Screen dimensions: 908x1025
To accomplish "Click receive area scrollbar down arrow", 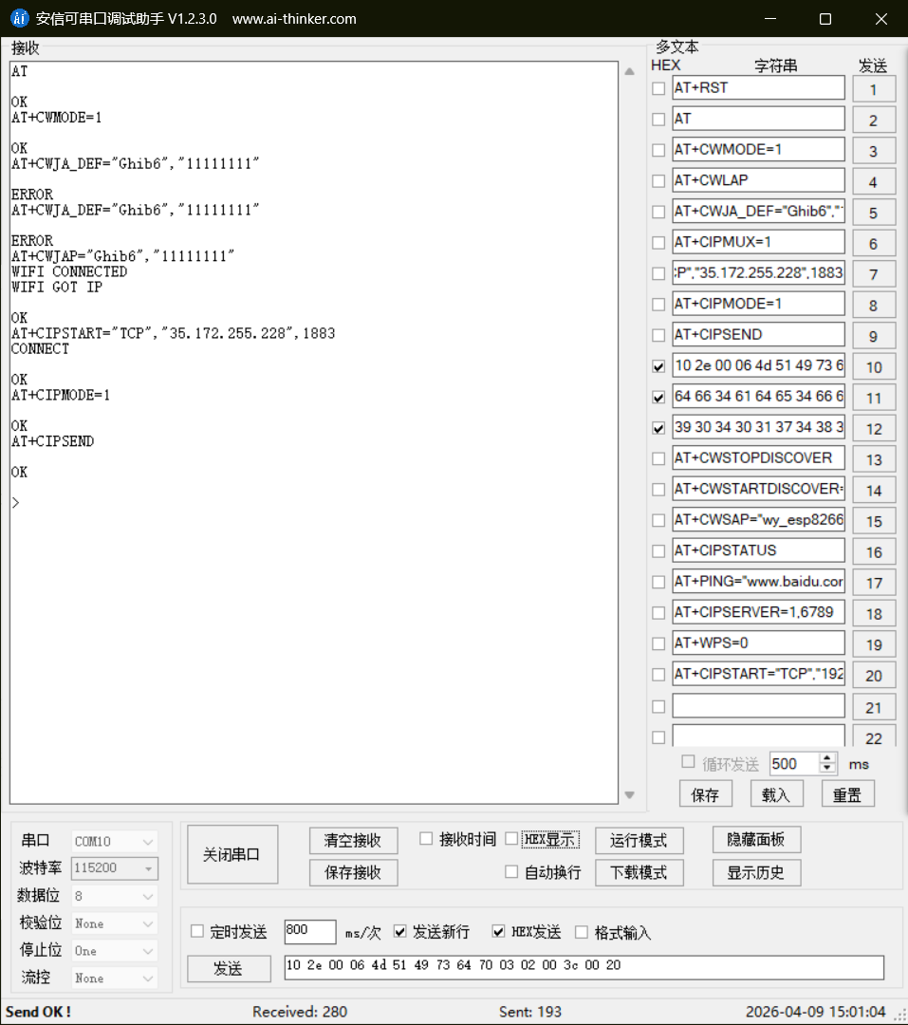I will (x=629, y=795).
